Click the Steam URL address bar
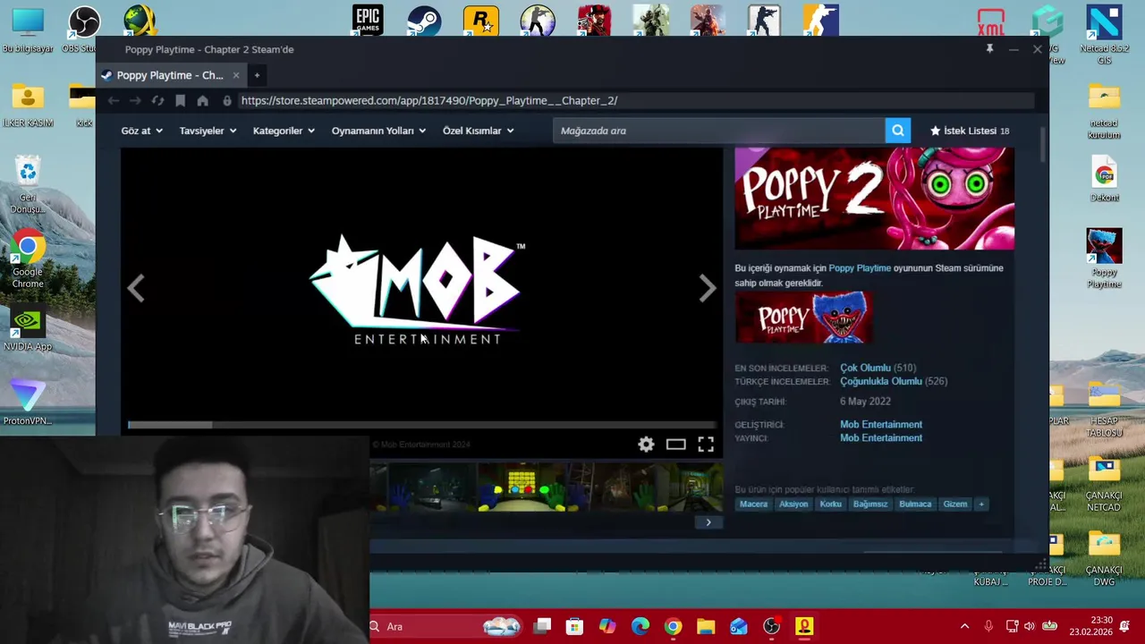The height and width of the screenshot is (644, 1145). pos(635,101)
